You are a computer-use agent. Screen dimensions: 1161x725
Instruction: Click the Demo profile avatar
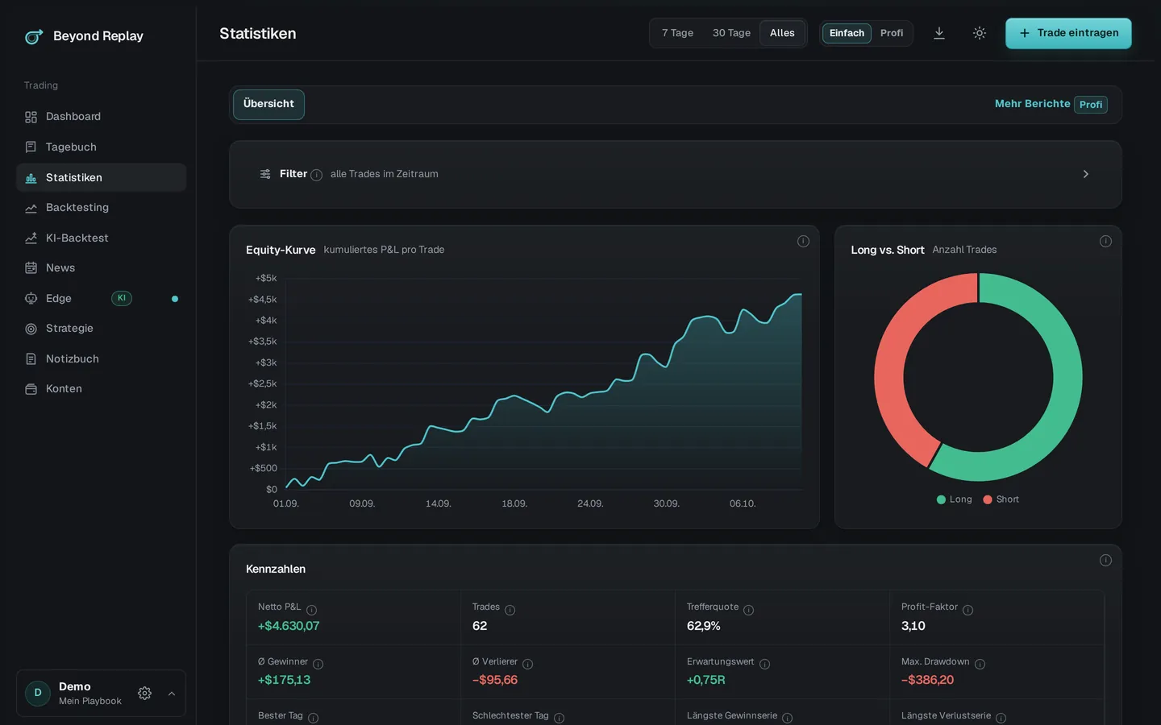38,693
